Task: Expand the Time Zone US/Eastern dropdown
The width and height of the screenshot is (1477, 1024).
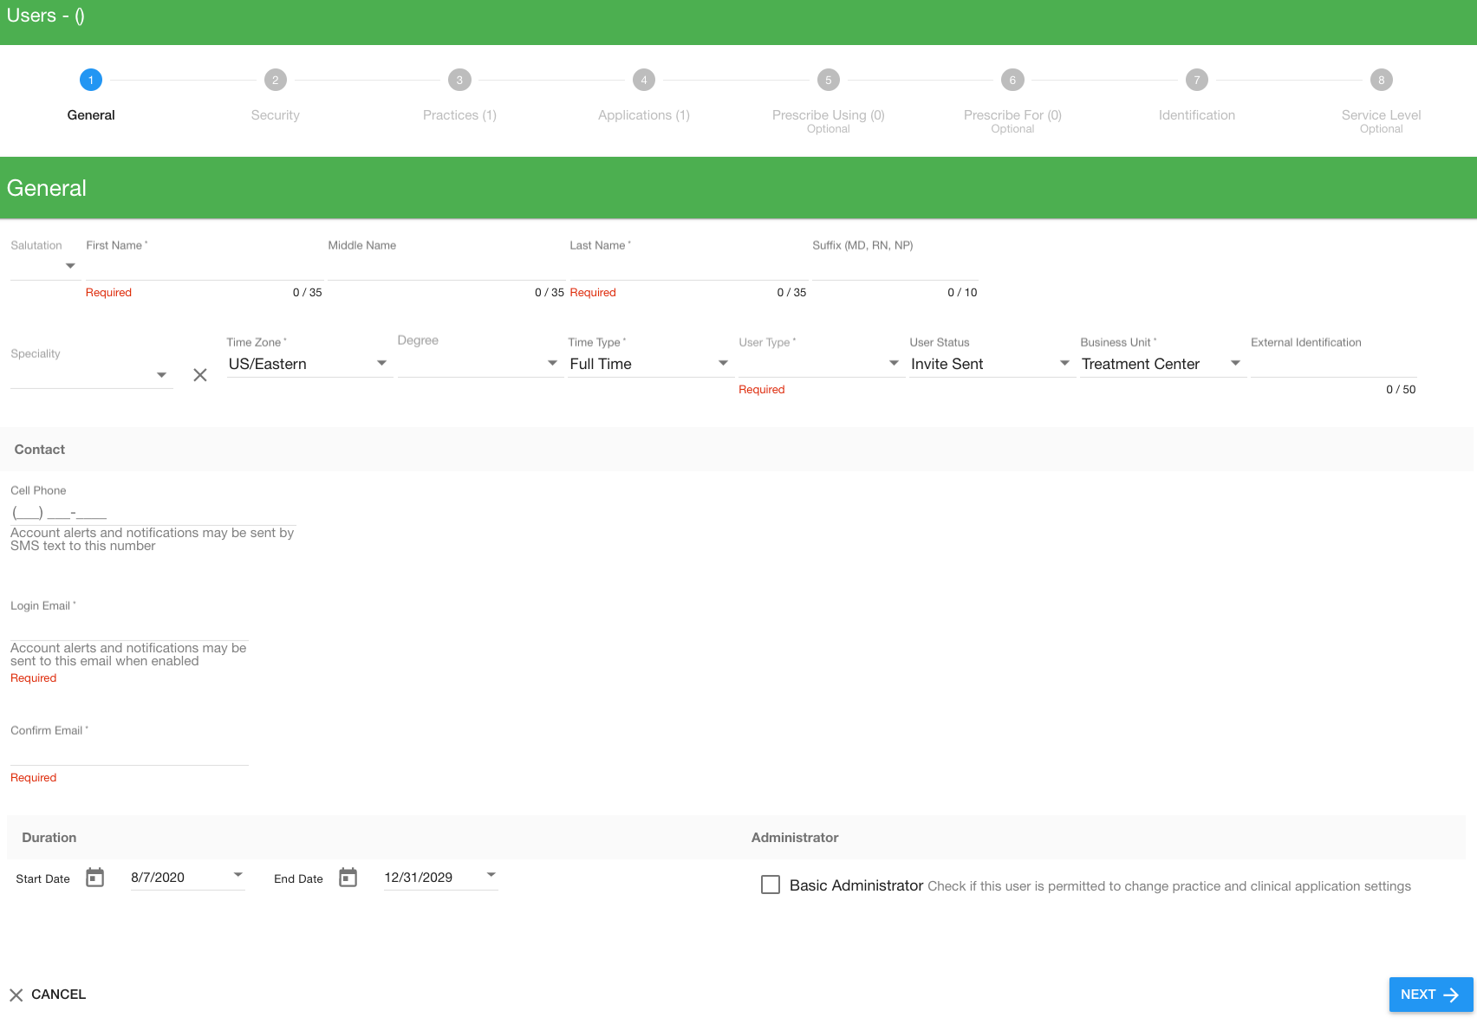Action: [x=309, y=364]
